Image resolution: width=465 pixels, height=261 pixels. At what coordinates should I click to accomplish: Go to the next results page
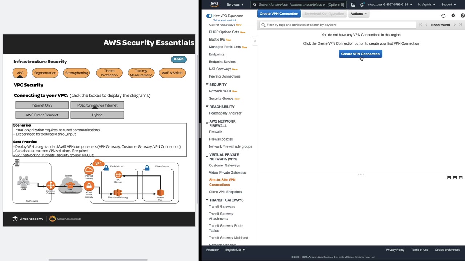(x=454, y=25)
